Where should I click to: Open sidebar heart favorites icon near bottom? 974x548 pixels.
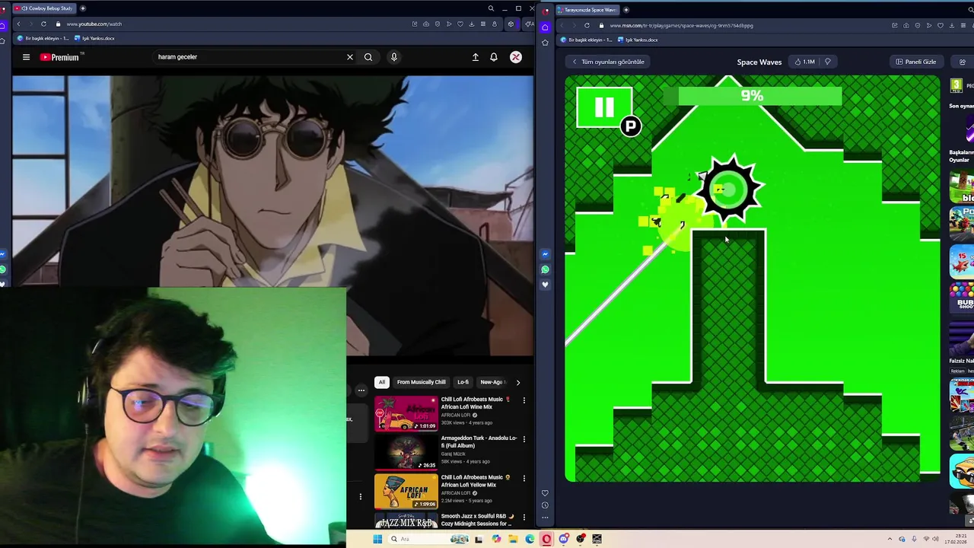[545, 493]
